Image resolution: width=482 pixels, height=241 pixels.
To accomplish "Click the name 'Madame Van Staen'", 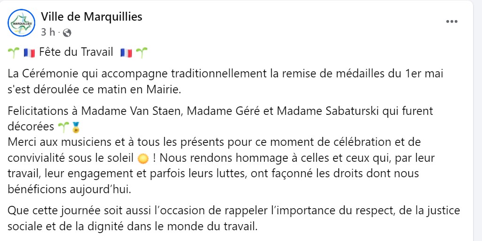I will tap(132, 111).
